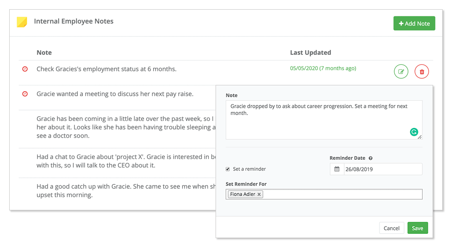Toggle the Set a reminder checkbox

point(228,169)
